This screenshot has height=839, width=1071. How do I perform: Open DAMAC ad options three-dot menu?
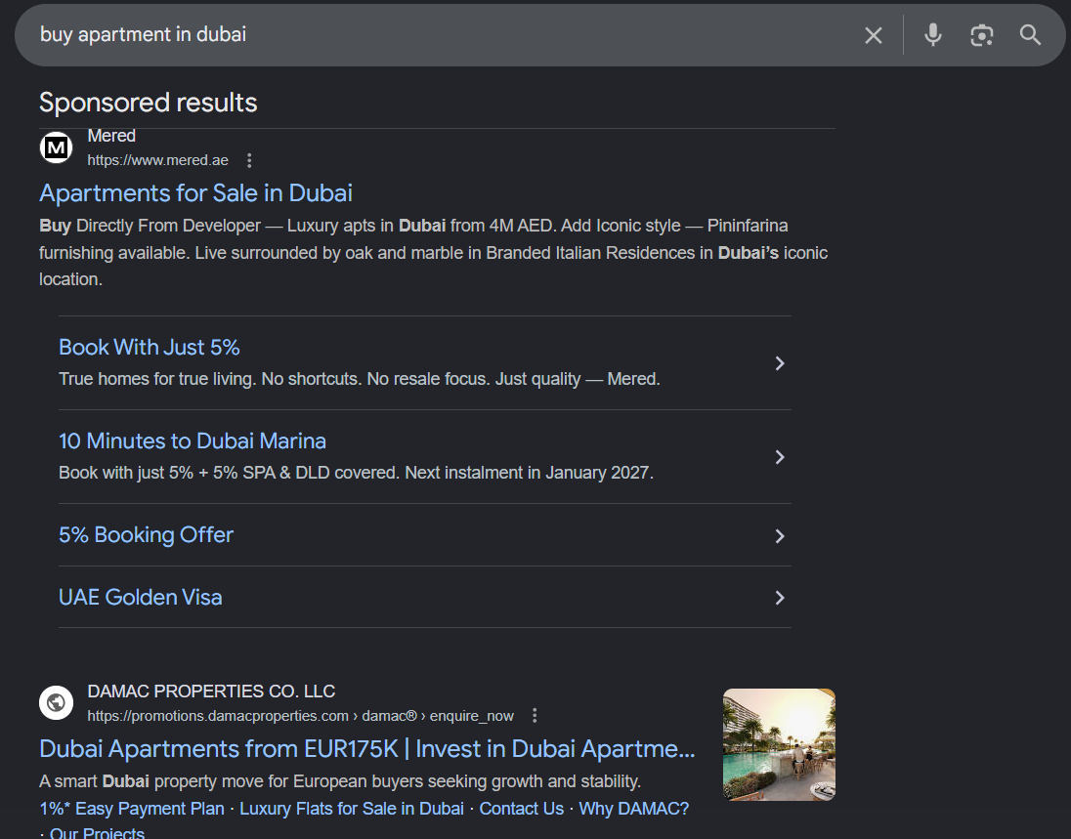point(535,715)
